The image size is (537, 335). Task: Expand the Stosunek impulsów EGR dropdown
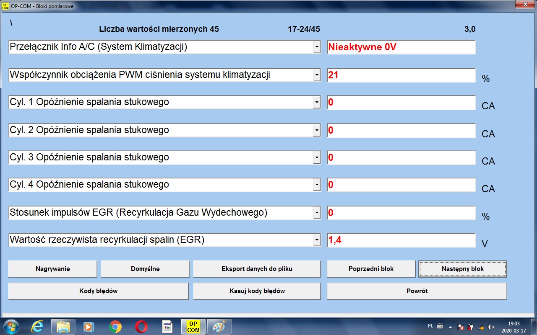coord(317,213)
